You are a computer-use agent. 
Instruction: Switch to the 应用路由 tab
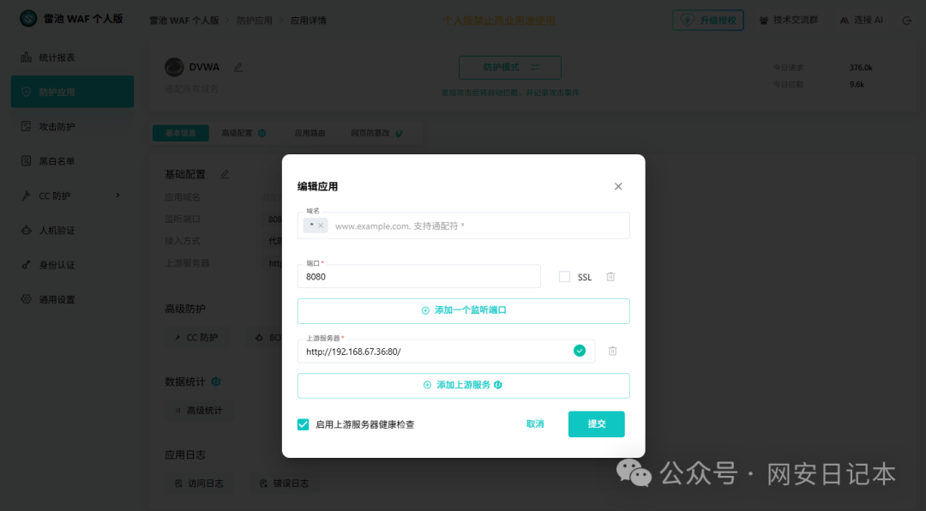pyautogui.click(x=310, y=133)
